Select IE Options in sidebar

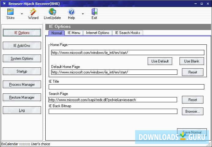tap(22, 33)
